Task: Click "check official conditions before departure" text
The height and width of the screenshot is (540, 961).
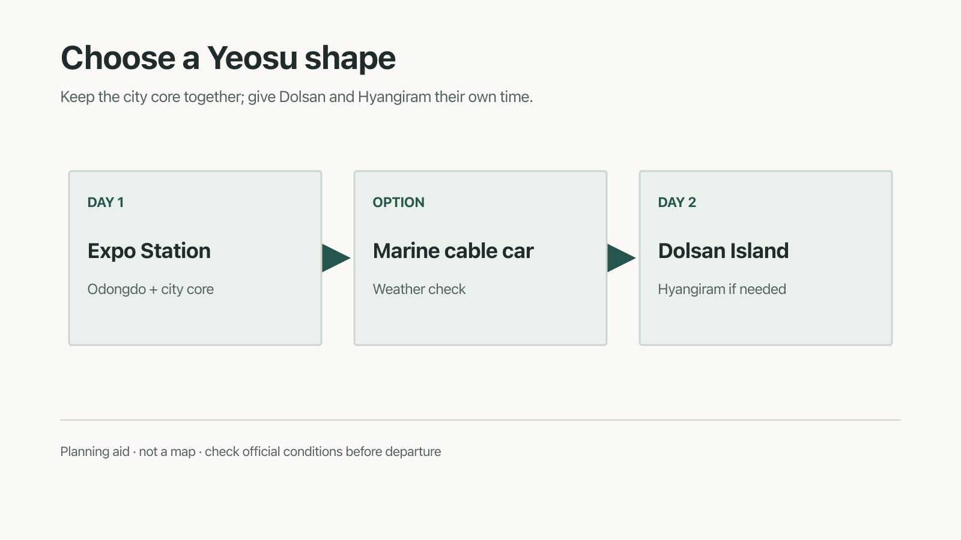Action: coord(323,452)
